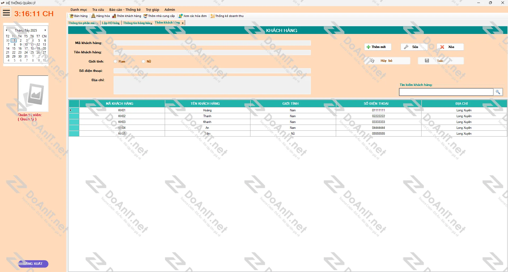508x272 pixels.
Task: Open the hamburger menu icon
Action: pyautogui.click(x=7, y=13)
